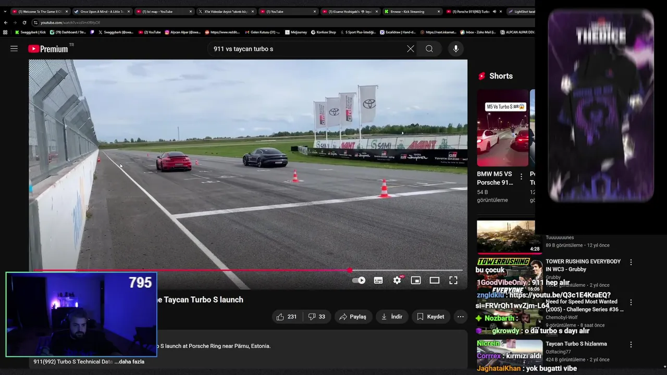
Task: Open options menu for Taycan Turbo S hizlanma
Action: click(631, 345)
